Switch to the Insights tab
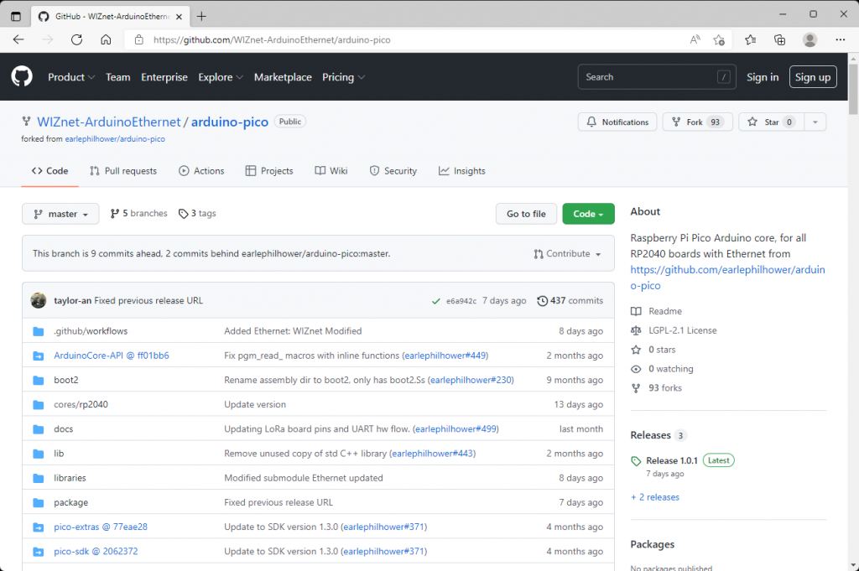This screenshot has height=571, width=859. click(x=462, y=171)
